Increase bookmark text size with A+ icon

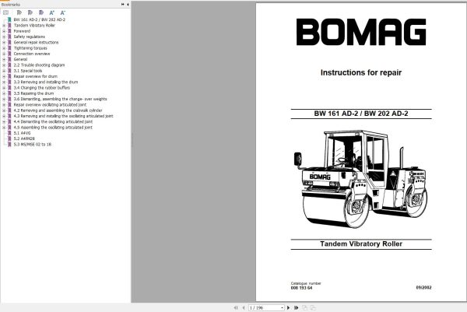tap(52, 12)
